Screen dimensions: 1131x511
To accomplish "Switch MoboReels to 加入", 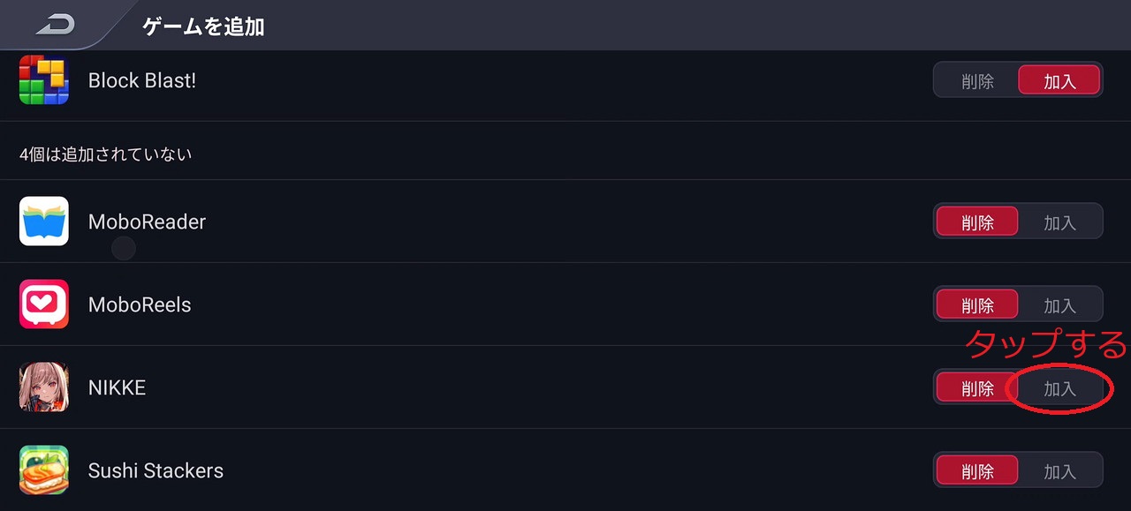I will pyautogui.click(x=1059, y=305).
